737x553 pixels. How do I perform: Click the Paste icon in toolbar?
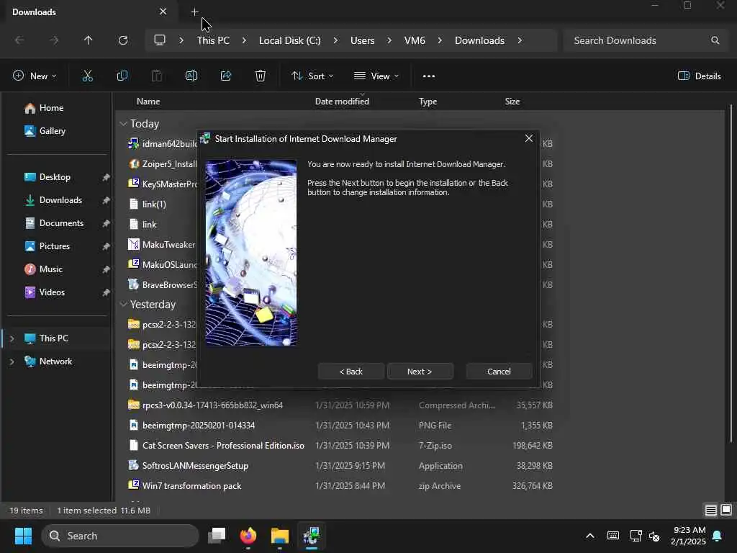coord(156,76)
